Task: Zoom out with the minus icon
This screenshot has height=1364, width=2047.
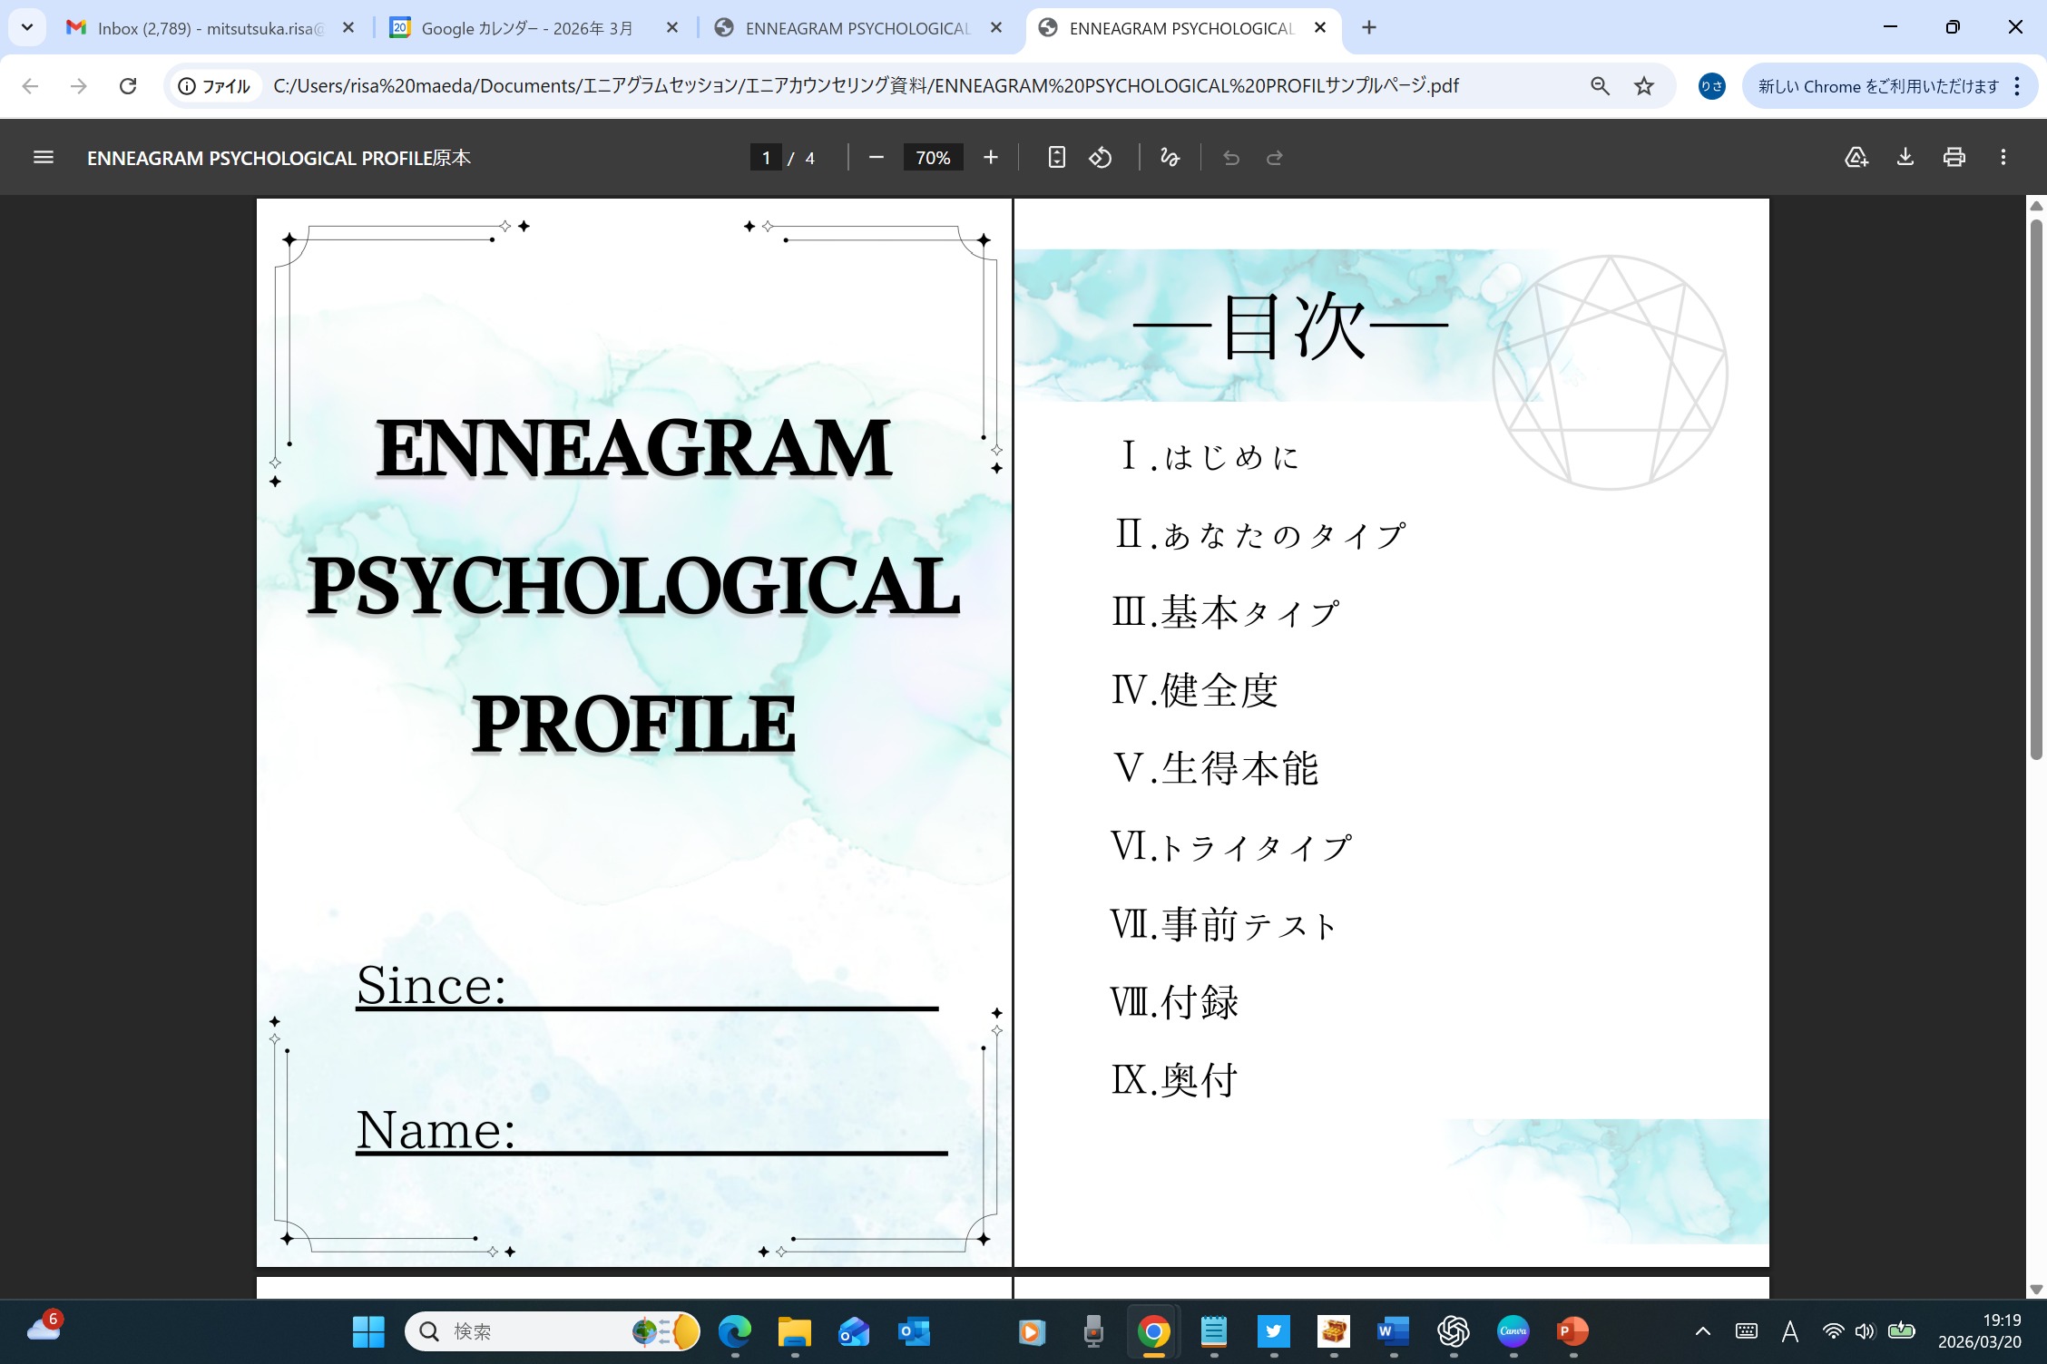Action: click(x=876, y=158)
